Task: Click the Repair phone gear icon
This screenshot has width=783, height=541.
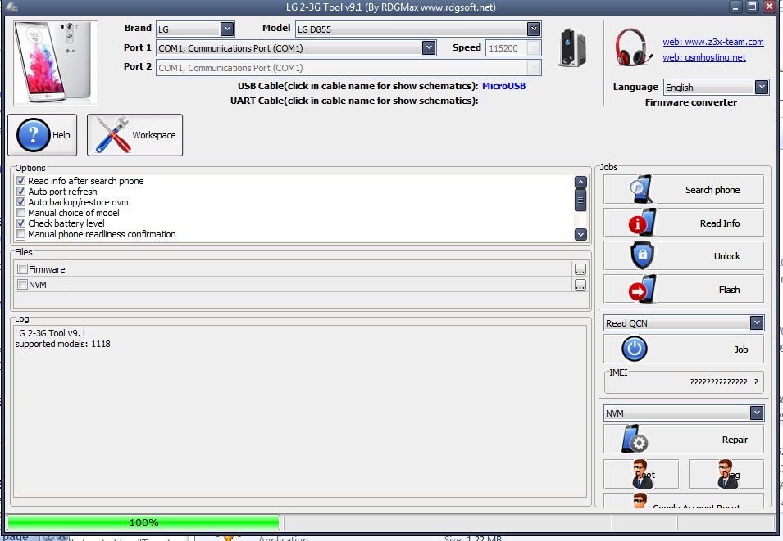Action: point(635,439)
